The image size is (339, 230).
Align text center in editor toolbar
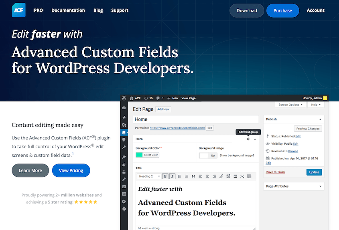(207, 176)
